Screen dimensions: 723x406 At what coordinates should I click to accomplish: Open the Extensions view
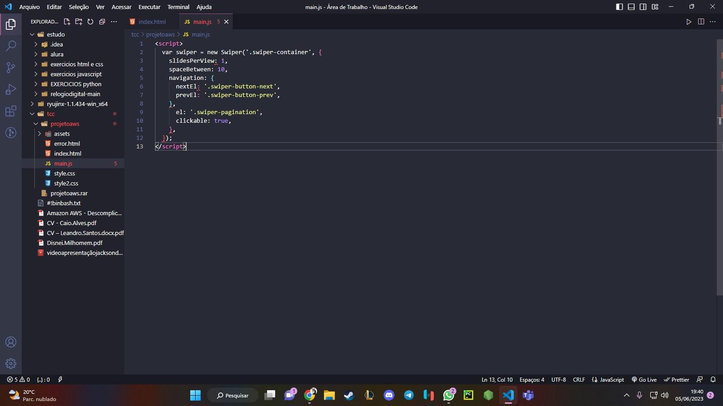click(x=11, y=111)
